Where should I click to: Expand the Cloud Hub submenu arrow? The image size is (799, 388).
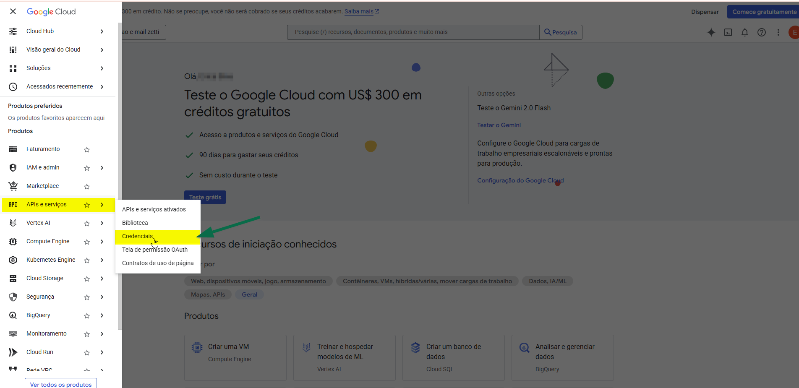102,31
